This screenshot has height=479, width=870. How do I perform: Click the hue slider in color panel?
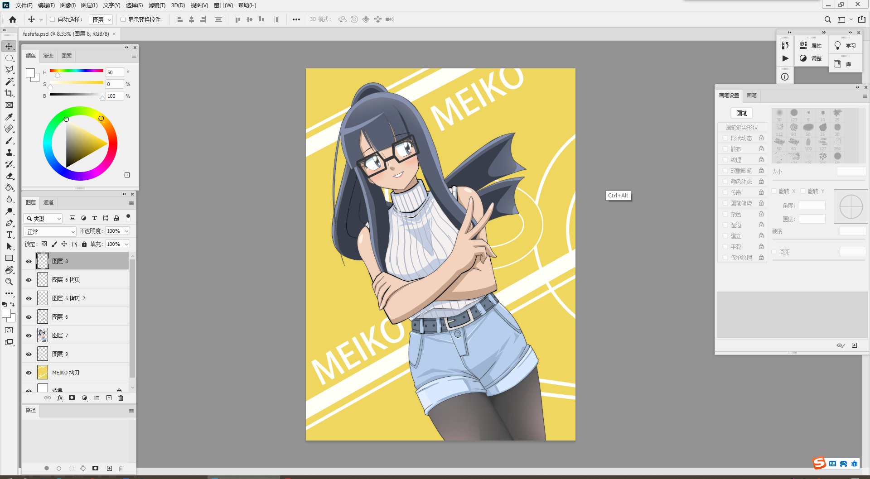coord(76,71)
